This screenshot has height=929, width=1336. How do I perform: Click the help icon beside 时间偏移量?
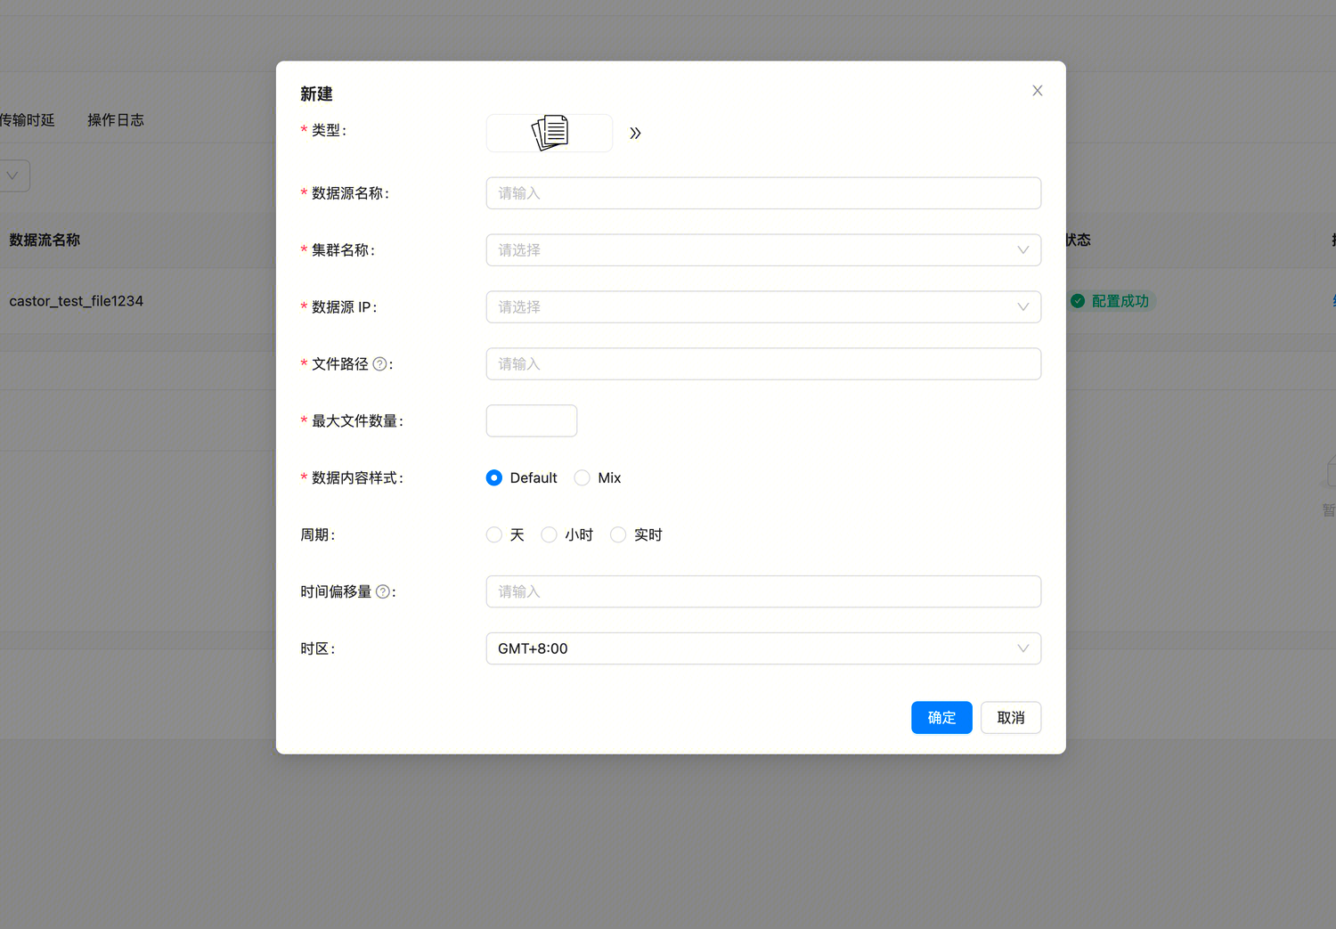click(x=383, y=592)
